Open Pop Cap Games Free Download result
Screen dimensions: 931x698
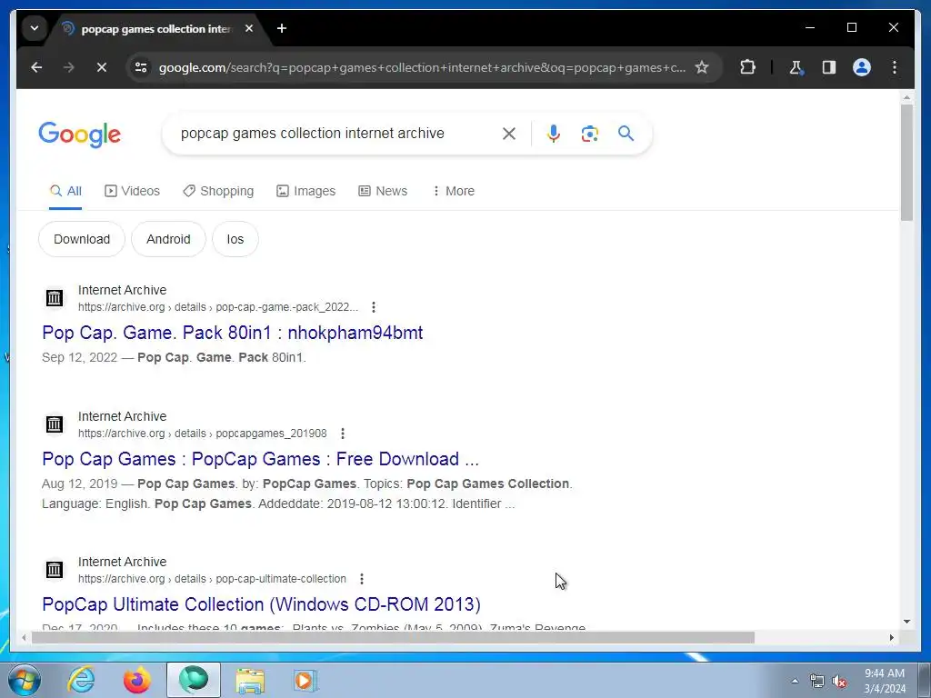tap(260, 459)
